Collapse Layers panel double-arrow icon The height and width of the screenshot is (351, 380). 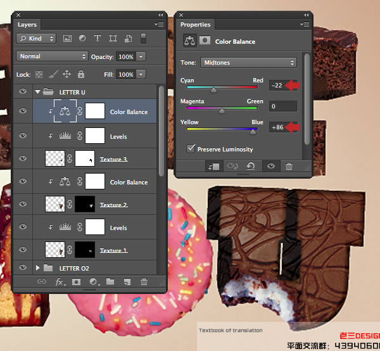161,15
